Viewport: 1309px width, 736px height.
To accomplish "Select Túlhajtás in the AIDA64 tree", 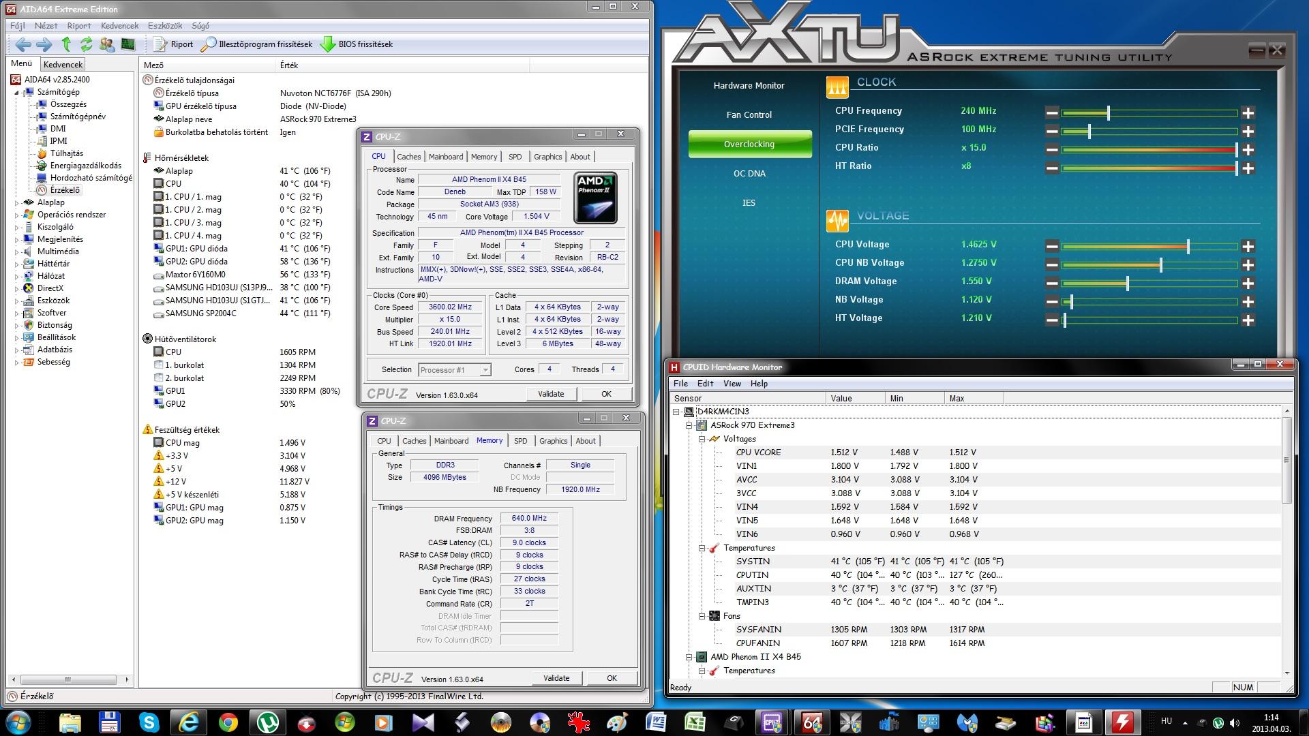I will (66, 153).
